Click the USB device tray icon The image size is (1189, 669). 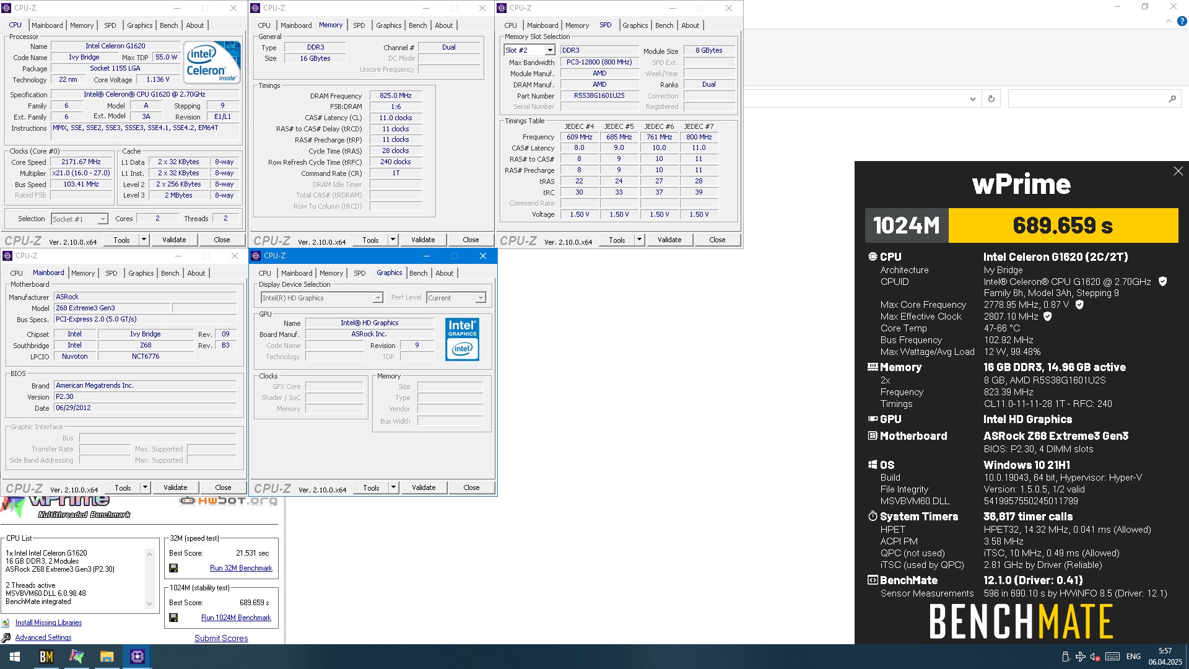1065,657
